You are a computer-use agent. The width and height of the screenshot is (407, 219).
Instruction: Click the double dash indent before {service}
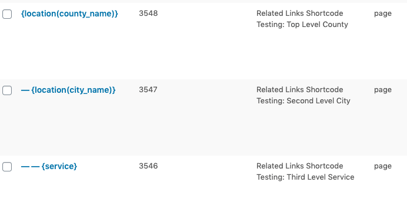(x=31, y=166)
